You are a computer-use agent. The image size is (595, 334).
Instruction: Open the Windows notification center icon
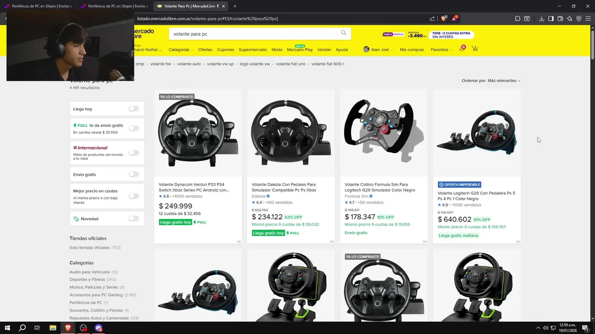point(585,328)
